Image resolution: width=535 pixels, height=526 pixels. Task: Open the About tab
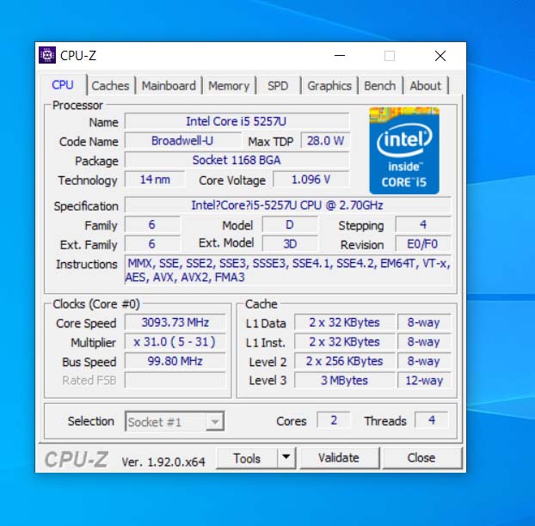pyautogui.click(x=426, y=86)
